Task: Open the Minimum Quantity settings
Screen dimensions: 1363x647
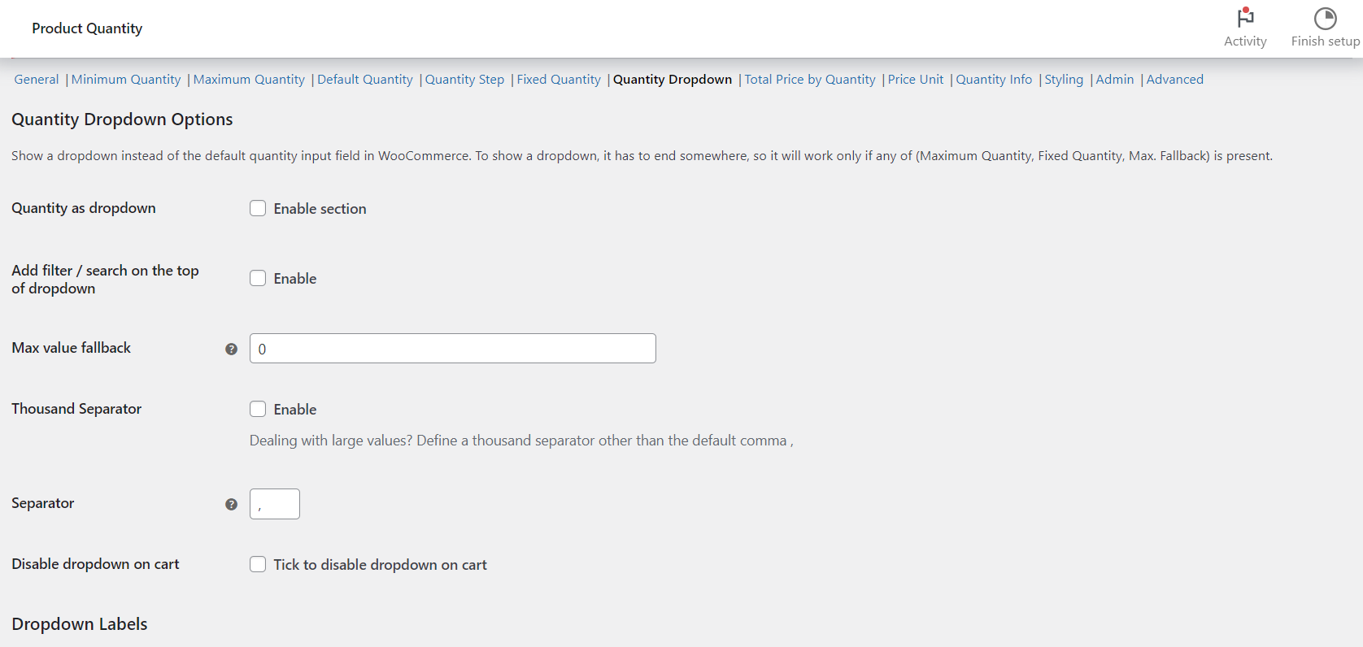Action: (x=126, y=79)
